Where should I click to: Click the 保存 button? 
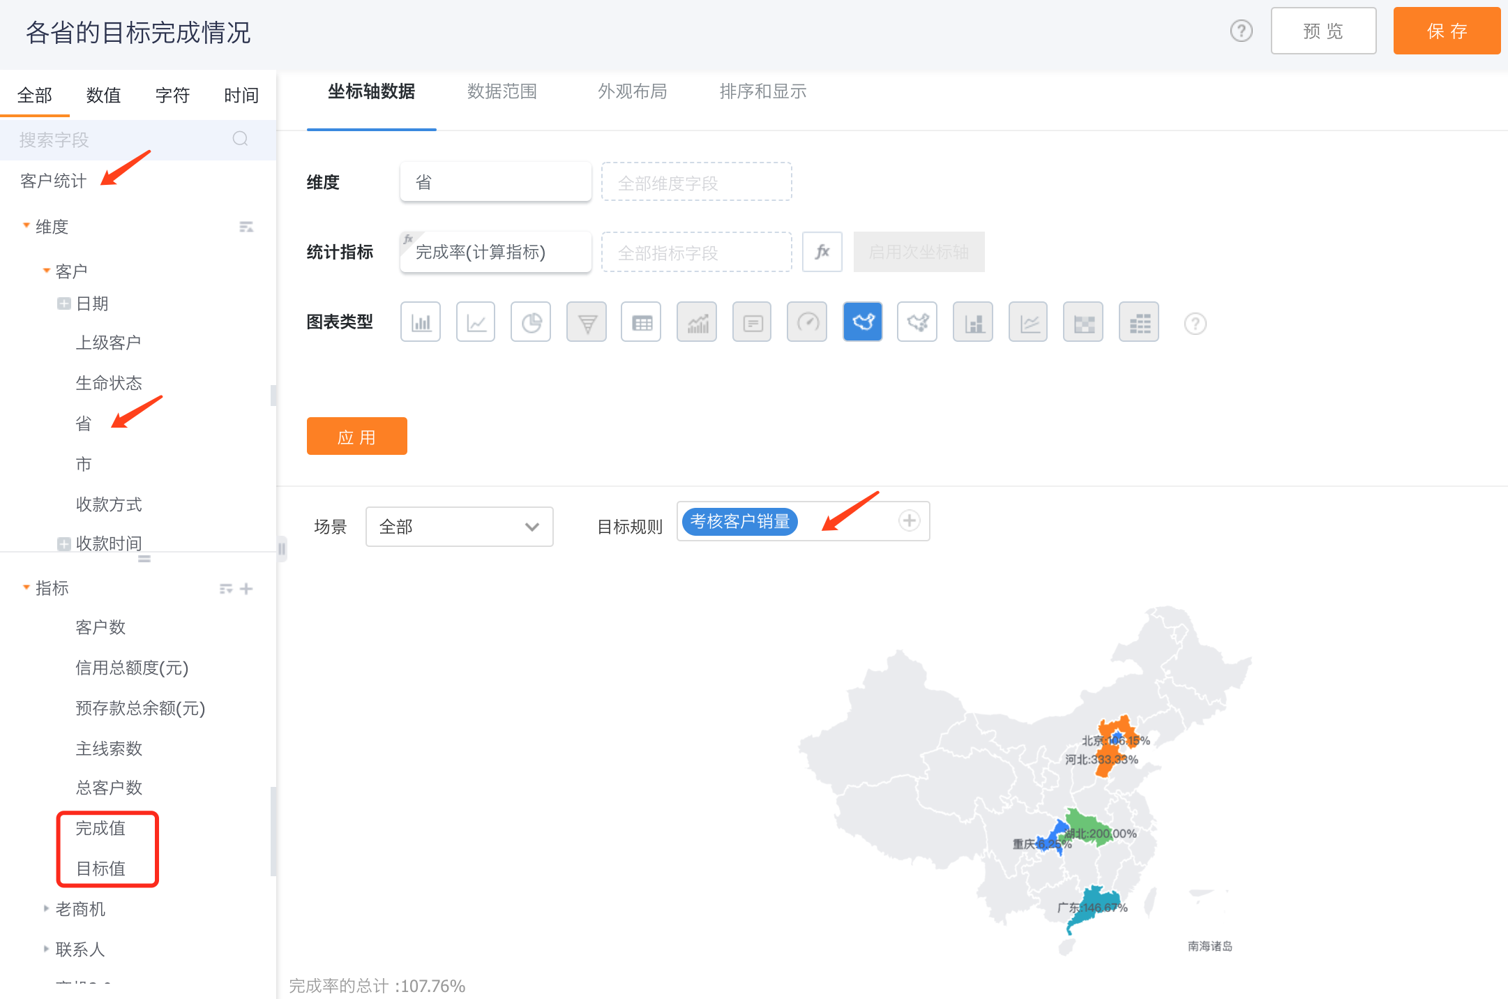pyautogui.click(x=1446, y=31)
